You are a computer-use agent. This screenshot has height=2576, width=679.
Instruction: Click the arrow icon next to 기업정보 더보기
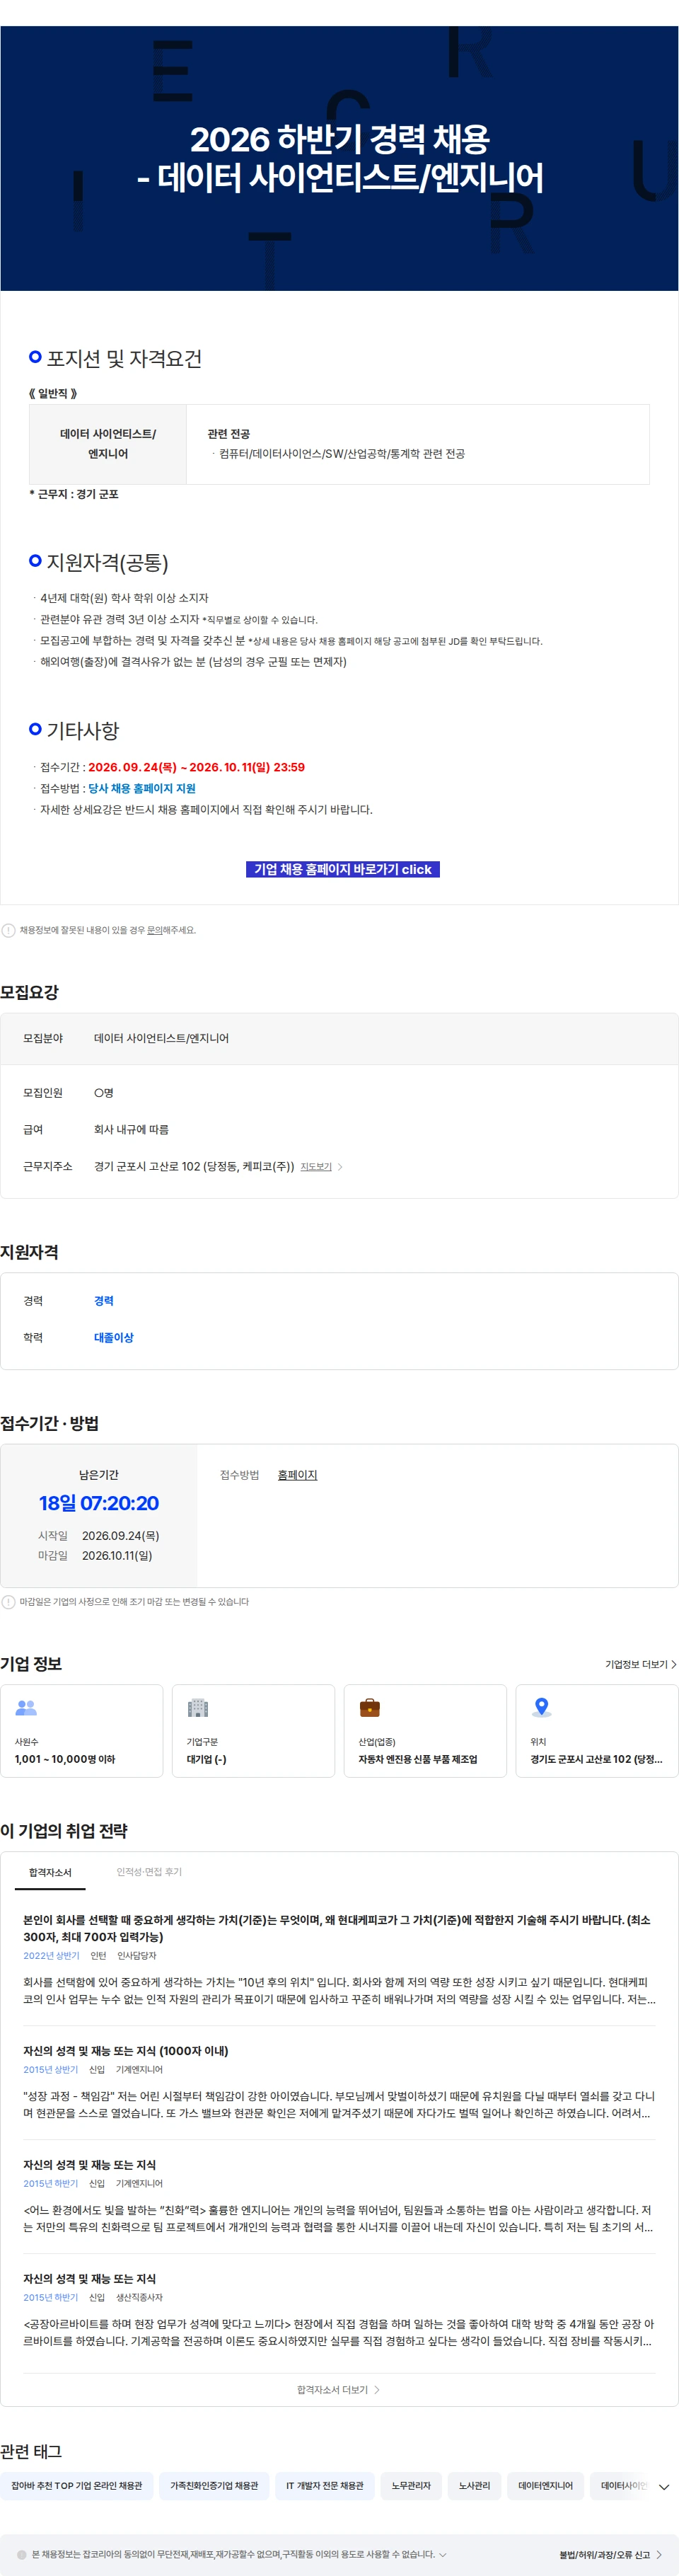tap(673, 1664)
